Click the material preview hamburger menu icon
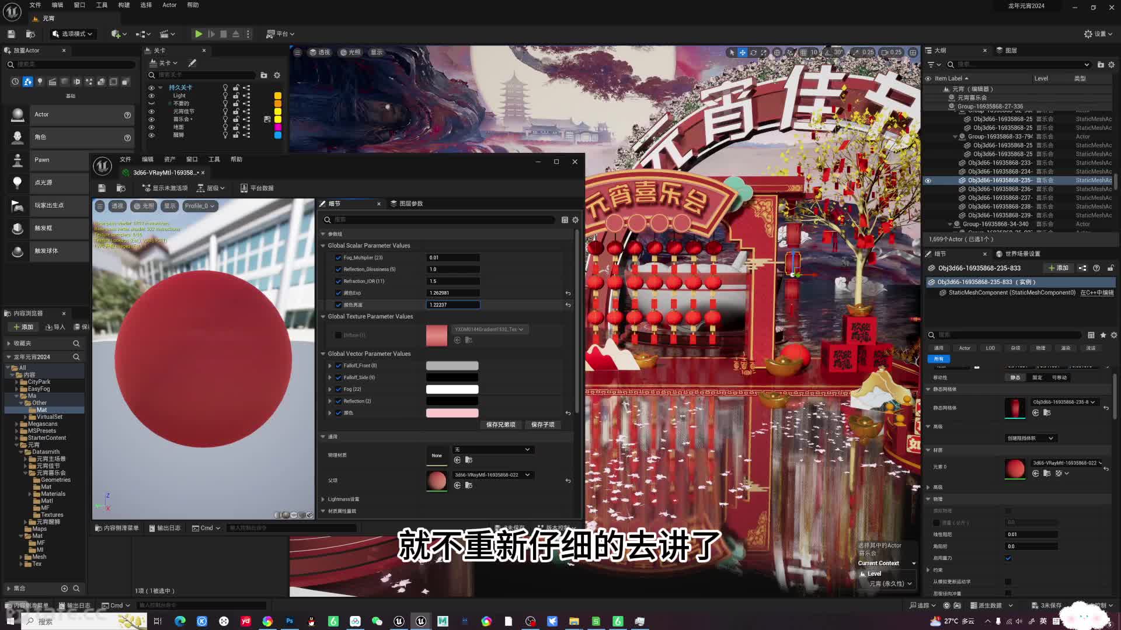The image size is (1121, 630). pos(100,206)
